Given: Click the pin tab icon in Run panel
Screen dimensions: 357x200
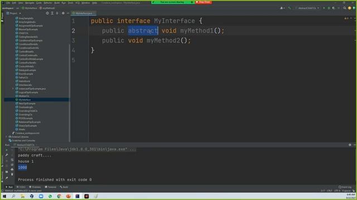Looking at the screenshot, I should point(7,178).
